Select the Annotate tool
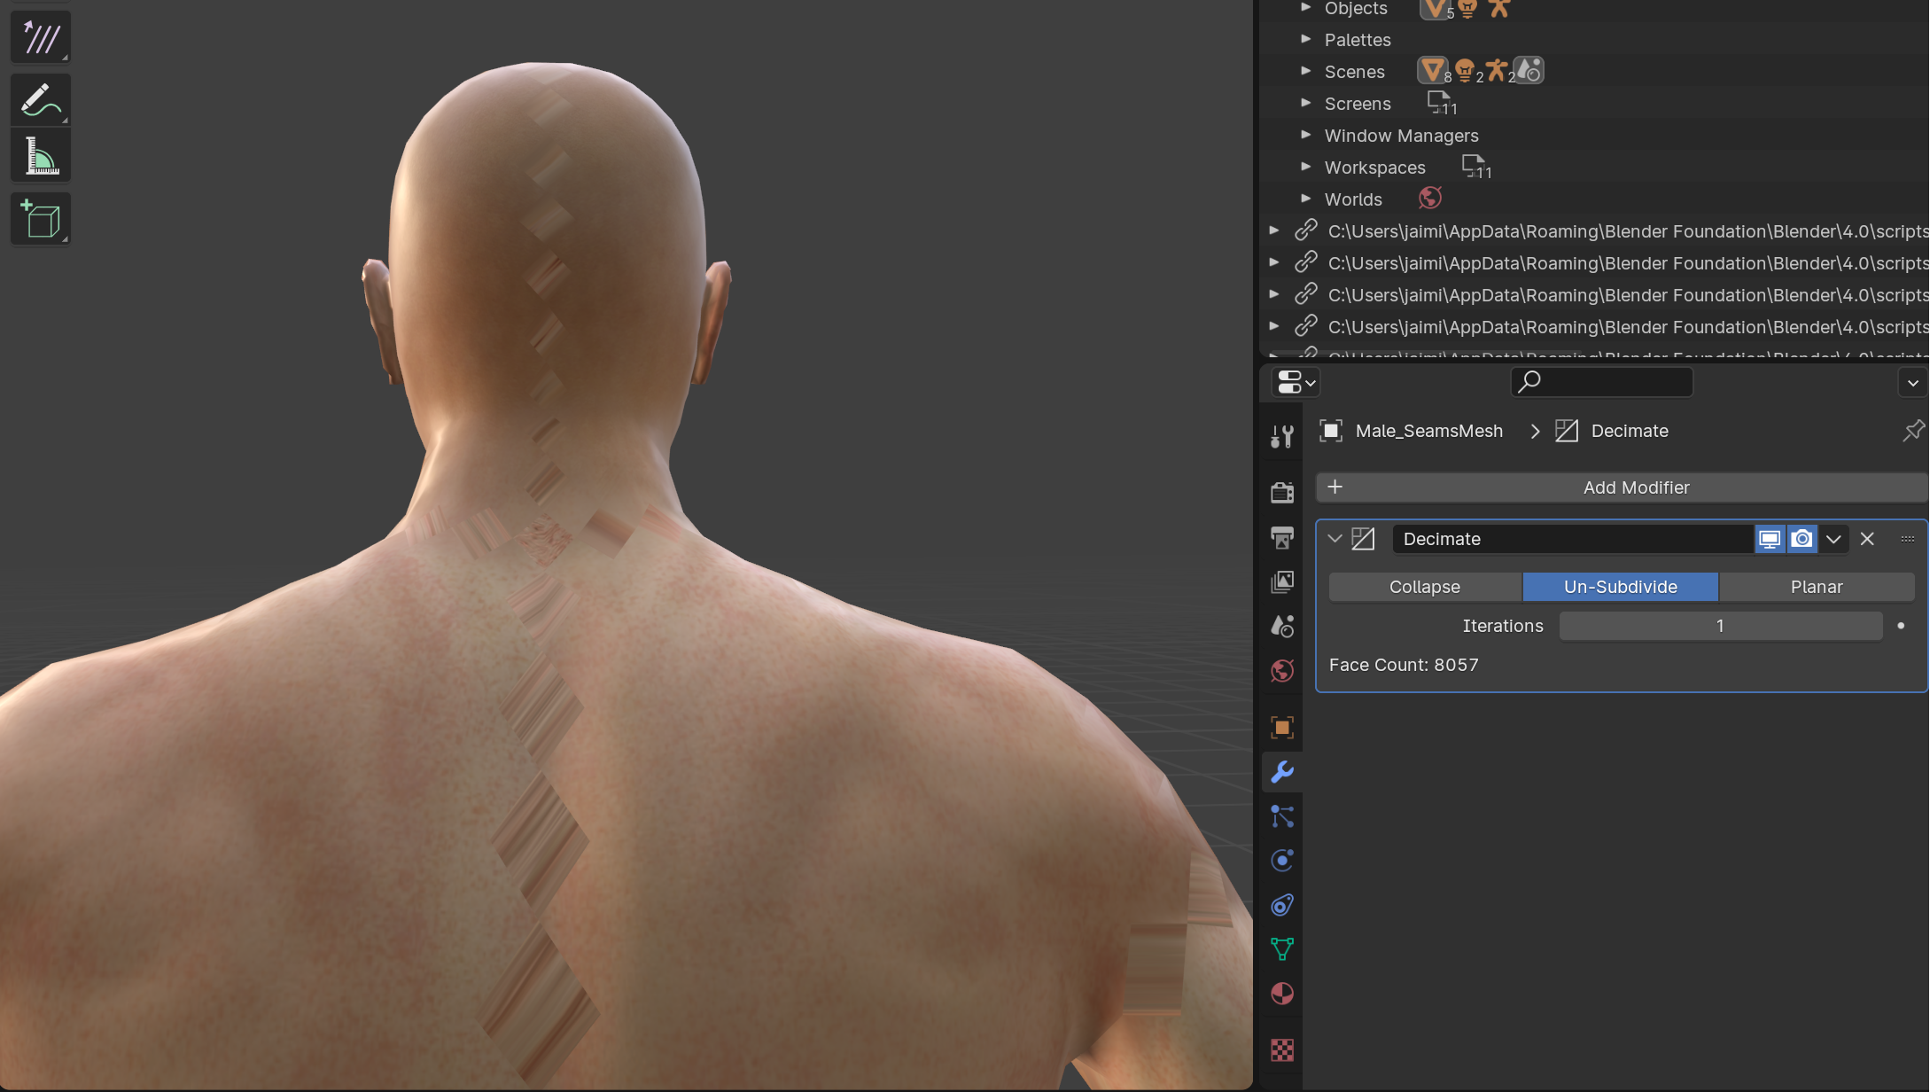Viewport: 1930px width, 1092px height. pos(41,100)
